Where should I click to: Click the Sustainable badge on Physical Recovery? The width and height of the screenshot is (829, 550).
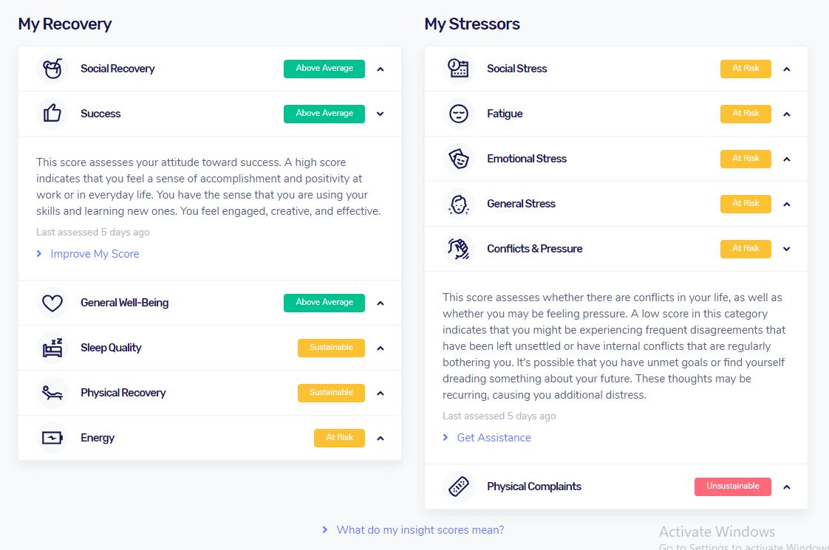(x=331, y=393)
